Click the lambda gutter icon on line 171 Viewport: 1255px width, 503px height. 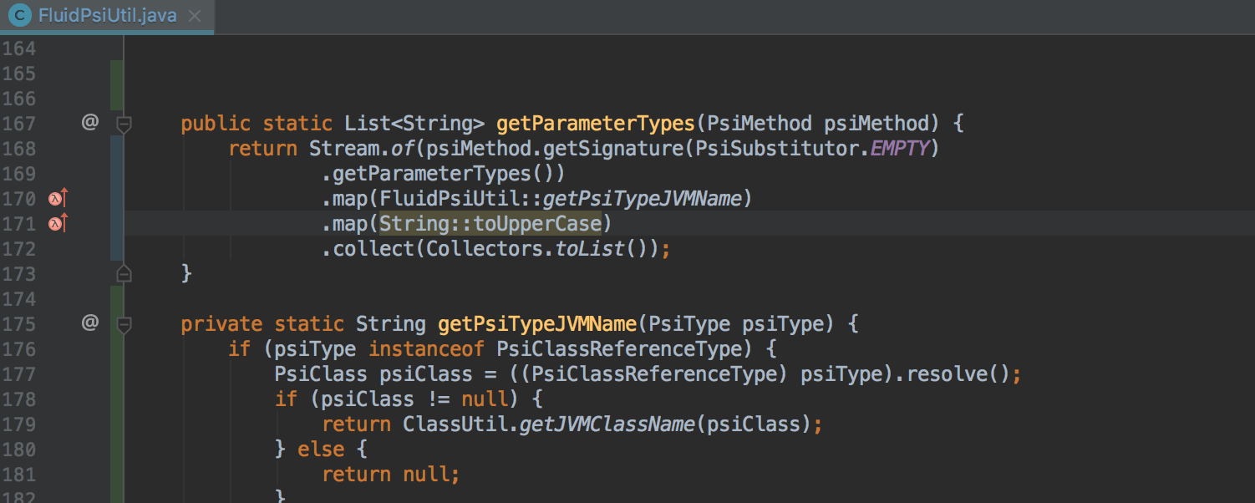(x=53, y=223)
